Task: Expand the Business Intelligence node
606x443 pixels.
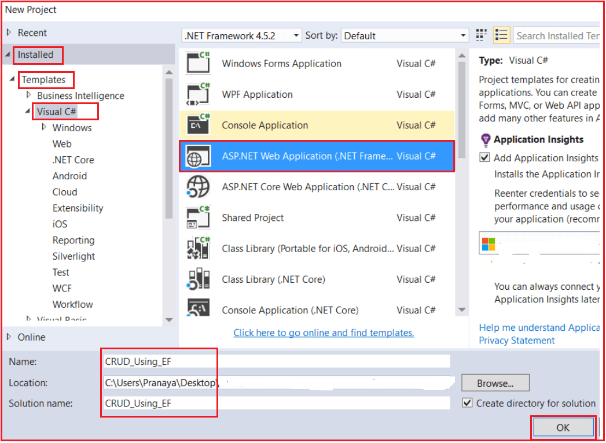Action: [28, 95]
